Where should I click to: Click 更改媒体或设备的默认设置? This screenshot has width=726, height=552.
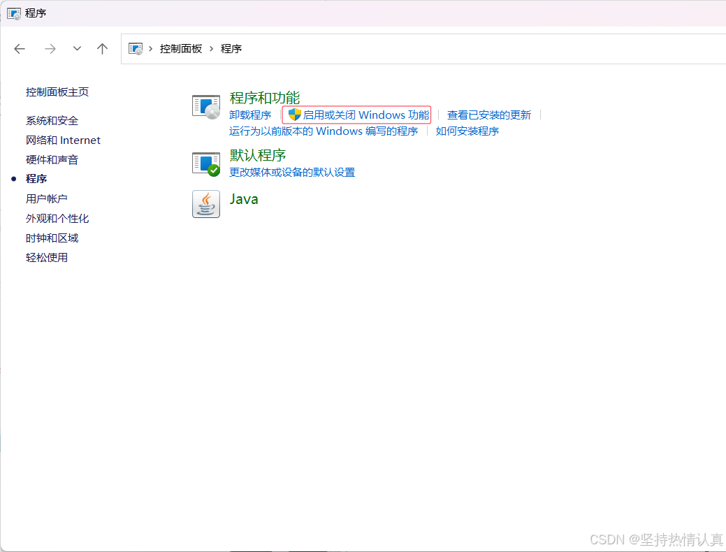292,173
